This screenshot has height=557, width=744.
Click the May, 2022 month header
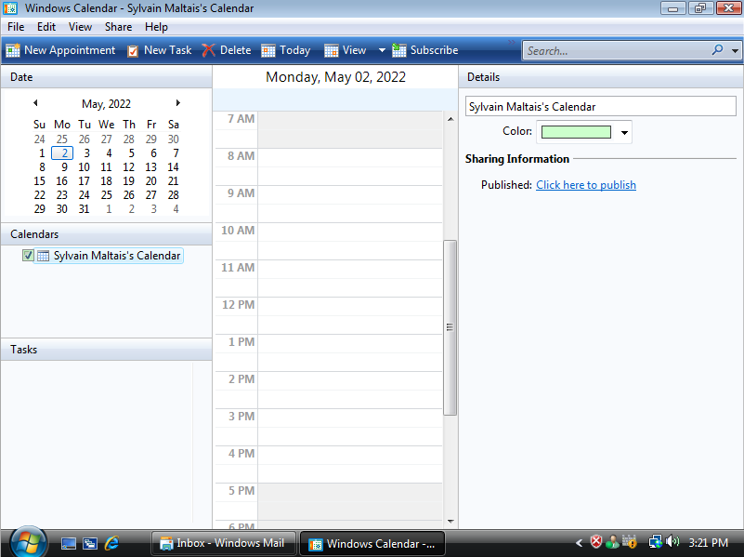tap(106, 104)
